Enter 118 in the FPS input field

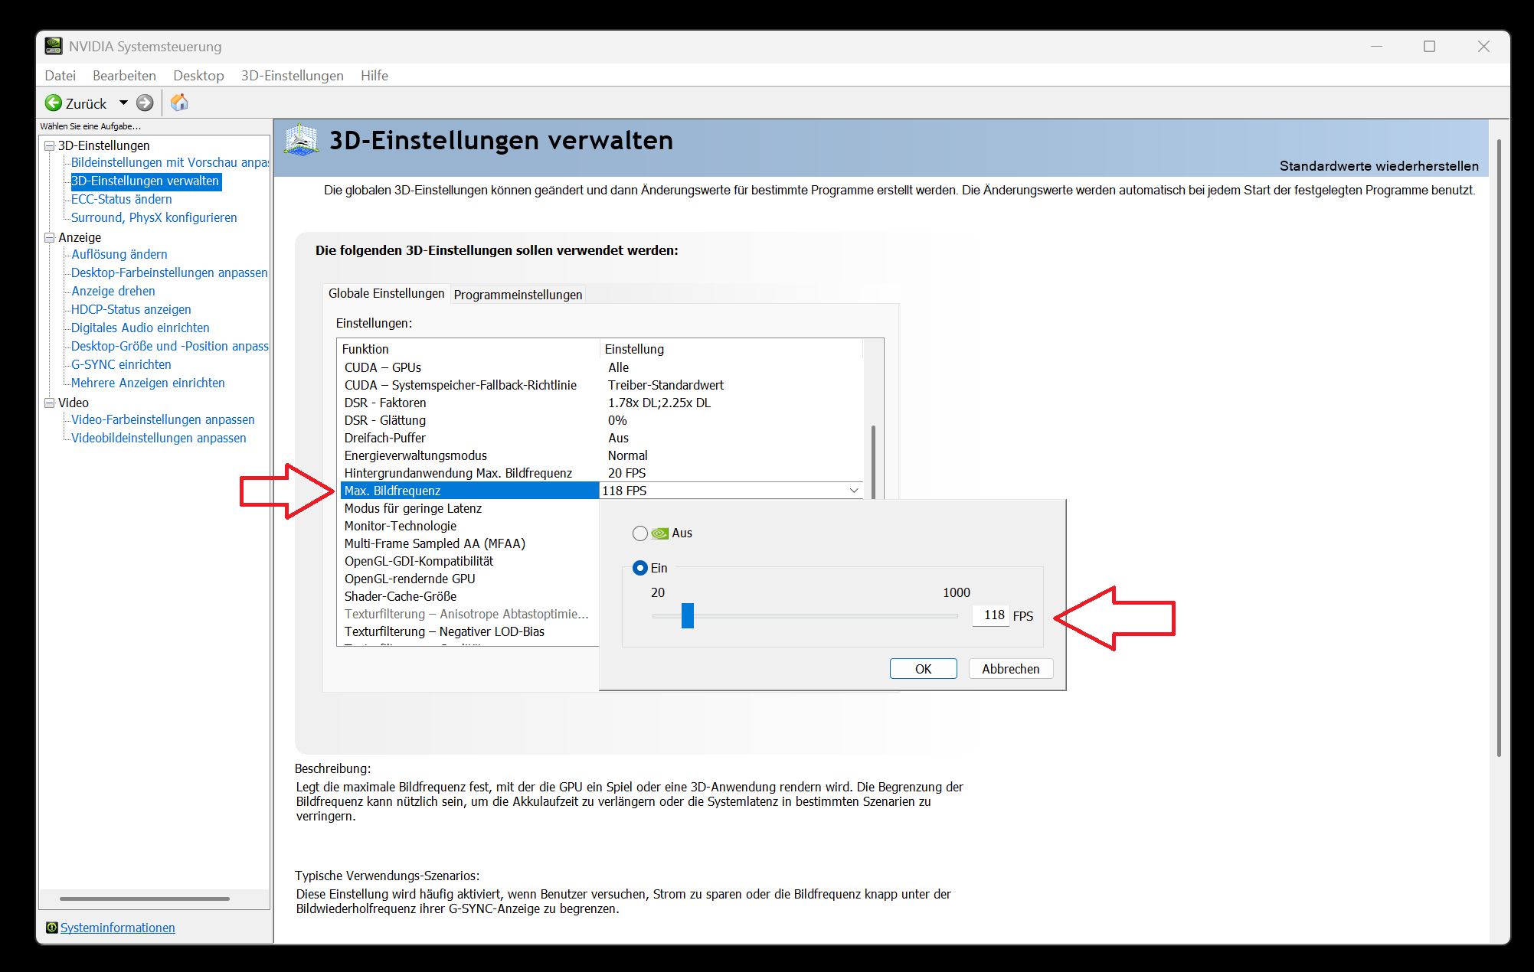987,615
